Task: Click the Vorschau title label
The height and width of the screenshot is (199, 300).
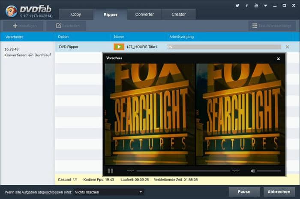Action: [114, 58]
